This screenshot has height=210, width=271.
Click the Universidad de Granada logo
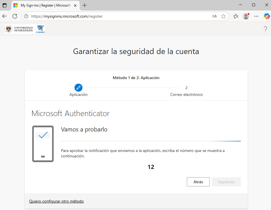(x=19, y=29)
